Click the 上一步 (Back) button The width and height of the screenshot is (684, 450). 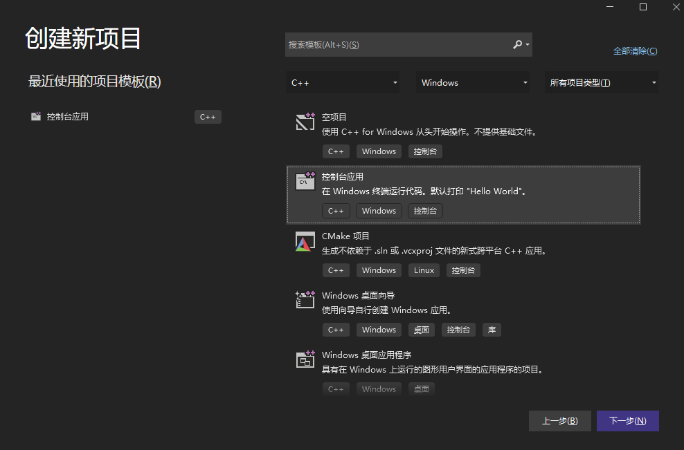pyautogui.click(x=559, y=420)
